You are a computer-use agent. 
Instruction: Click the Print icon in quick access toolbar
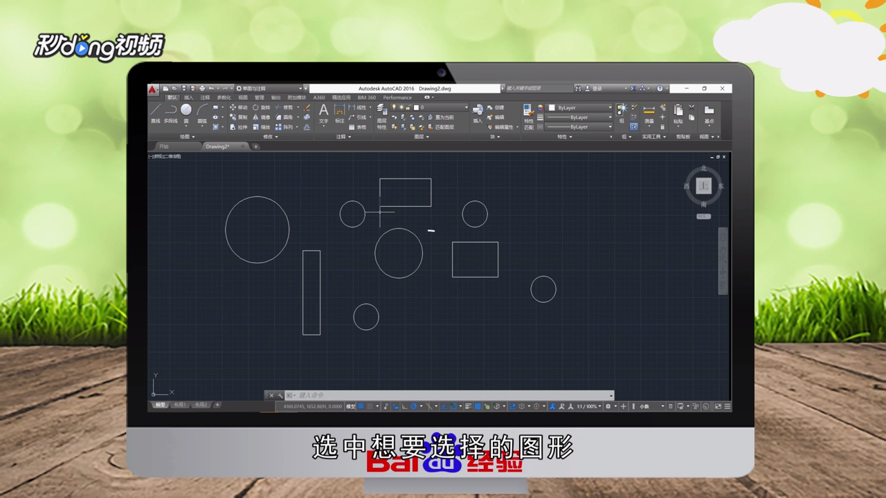click(x=201, y=89)
